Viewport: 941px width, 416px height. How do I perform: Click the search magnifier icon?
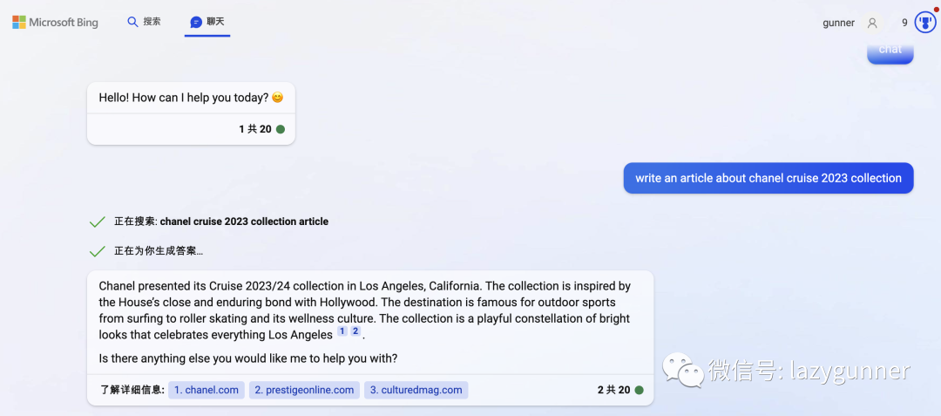[x=132, y=22]
